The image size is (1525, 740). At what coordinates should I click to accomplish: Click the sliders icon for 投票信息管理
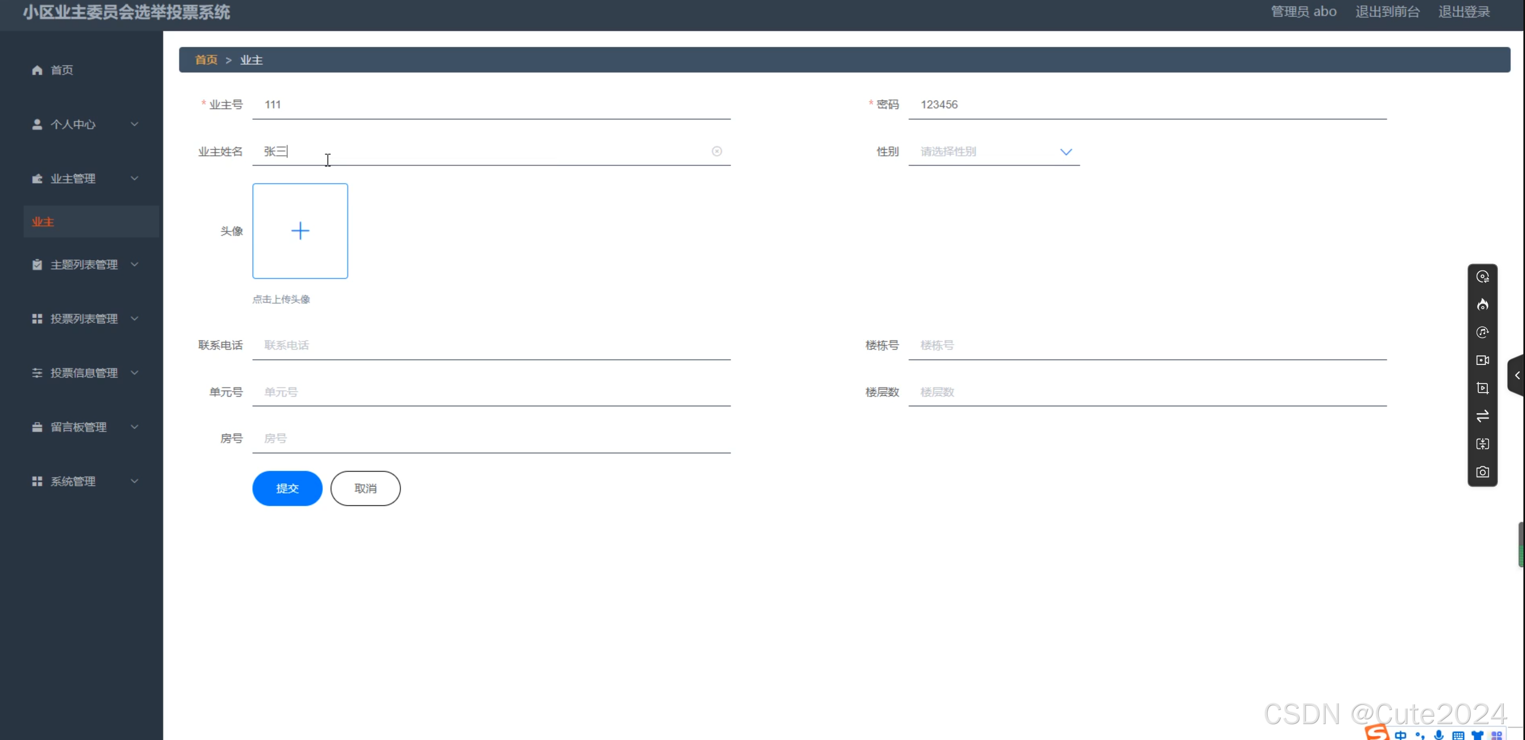tap(37, 373)
